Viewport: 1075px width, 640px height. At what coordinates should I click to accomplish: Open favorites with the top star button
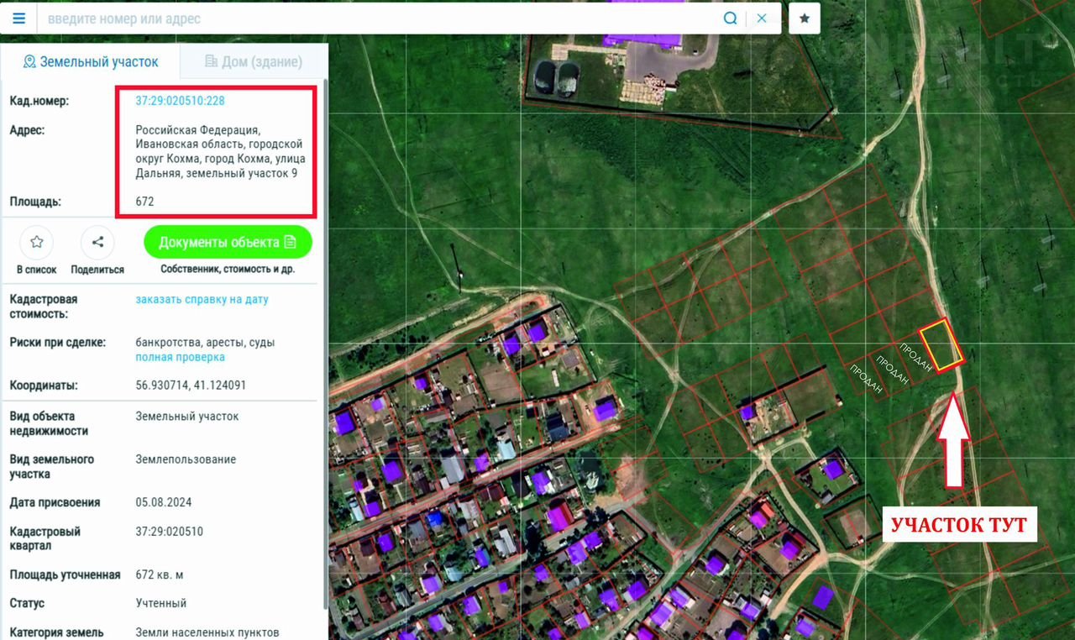click(804, 18)
